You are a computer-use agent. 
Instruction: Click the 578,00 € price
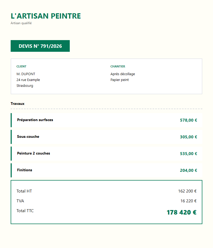(x=189, y=120)
